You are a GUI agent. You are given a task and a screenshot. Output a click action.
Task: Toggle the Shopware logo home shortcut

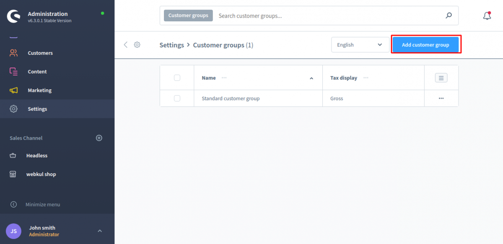click(13, 16)
